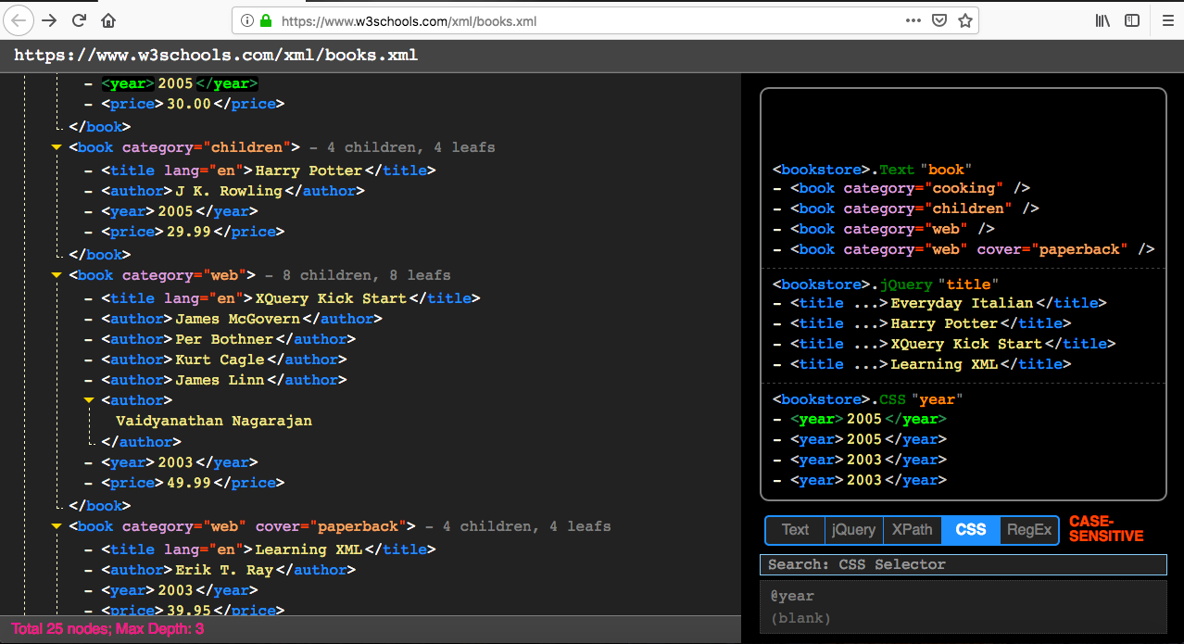The height and width of the screenshot is (644, 1184).
Task: Click the URL in the address bar
Action: tap(409, 20)
